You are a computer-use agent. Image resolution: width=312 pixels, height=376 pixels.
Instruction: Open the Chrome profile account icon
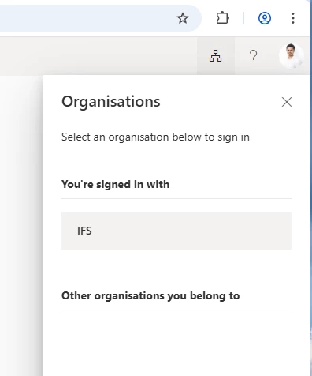click(265, 18)
